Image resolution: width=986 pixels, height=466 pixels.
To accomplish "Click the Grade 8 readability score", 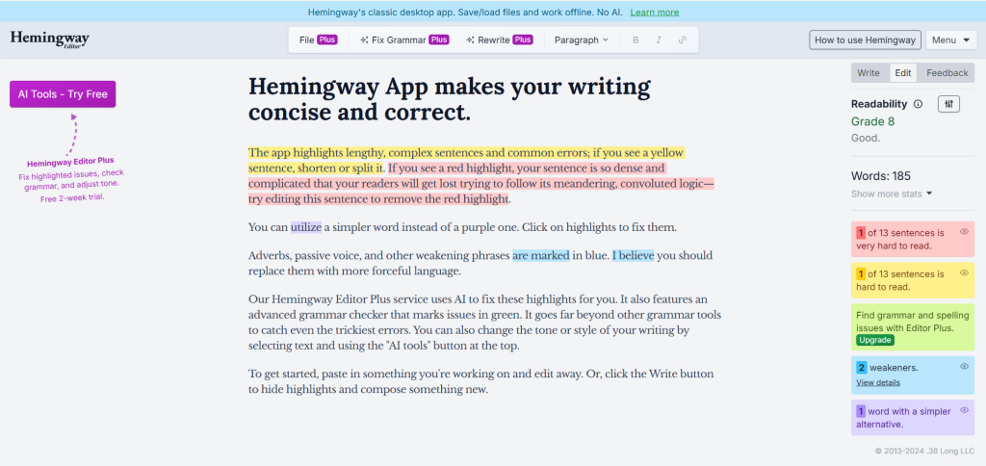I will pos(872,121).
